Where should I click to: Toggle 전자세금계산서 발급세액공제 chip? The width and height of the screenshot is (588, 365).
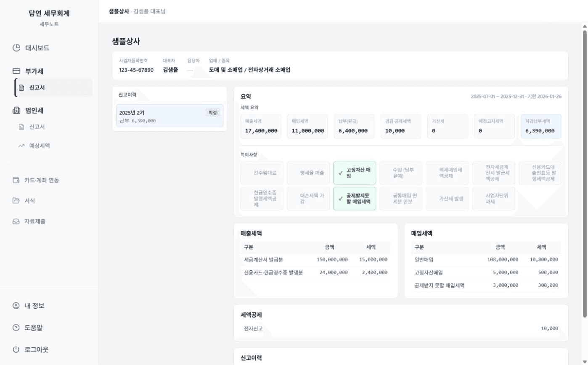[494, 173]
